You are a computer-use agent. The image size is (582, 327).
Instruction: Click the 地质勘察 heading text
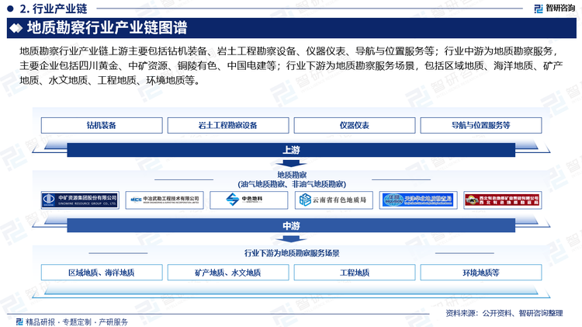tap(292, 175)
